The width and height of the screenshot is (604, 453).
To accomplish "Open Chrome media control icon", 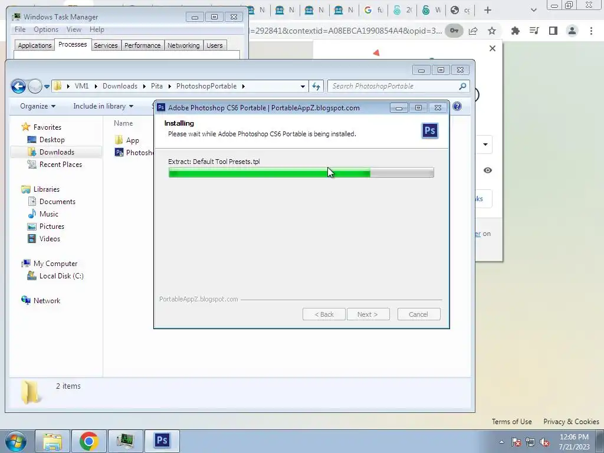I will 534,31.
